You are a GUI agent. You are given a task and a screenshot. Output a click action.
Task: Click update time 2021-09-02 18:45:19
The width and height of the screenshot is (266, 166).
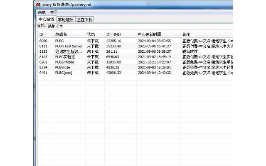[154, 57]
